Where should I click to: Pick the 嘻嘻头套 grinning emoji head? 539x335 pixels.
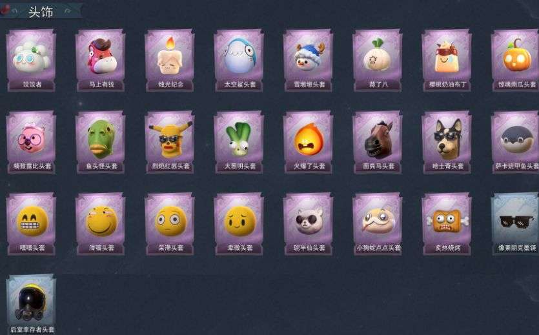31,224
